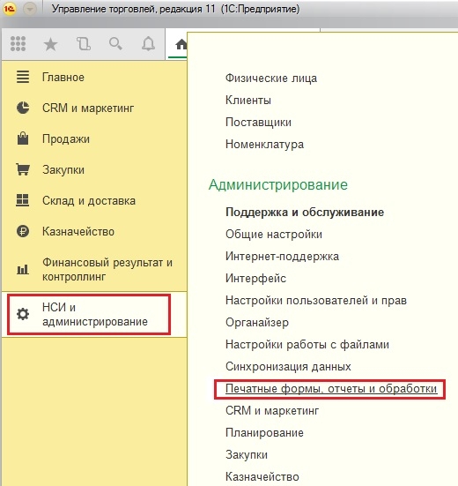Open the main menu dropdown arrow button
Image resolution: width=458 pixels, height=486 pixels.
click(30, 10)
